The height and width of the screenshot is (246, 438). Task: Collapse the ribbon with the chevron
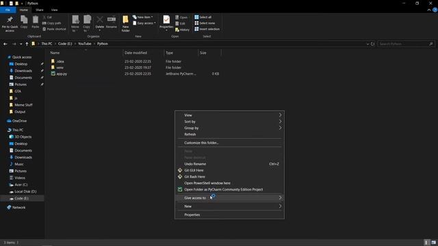(x=429, y=10)
